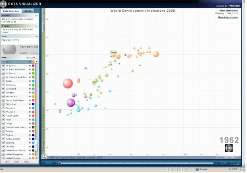Open the Size indicator selector
Viewport: 247px width, 173px height.
pyautogui.click(x=37, y=36)
